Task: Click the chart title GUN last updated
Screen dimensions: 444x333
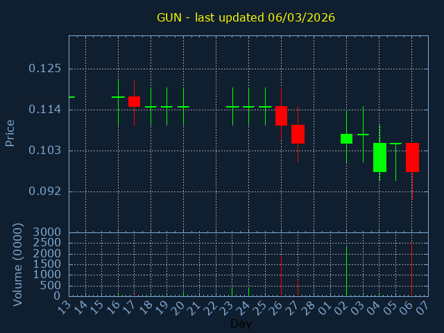Action: (x=246, y=17)
